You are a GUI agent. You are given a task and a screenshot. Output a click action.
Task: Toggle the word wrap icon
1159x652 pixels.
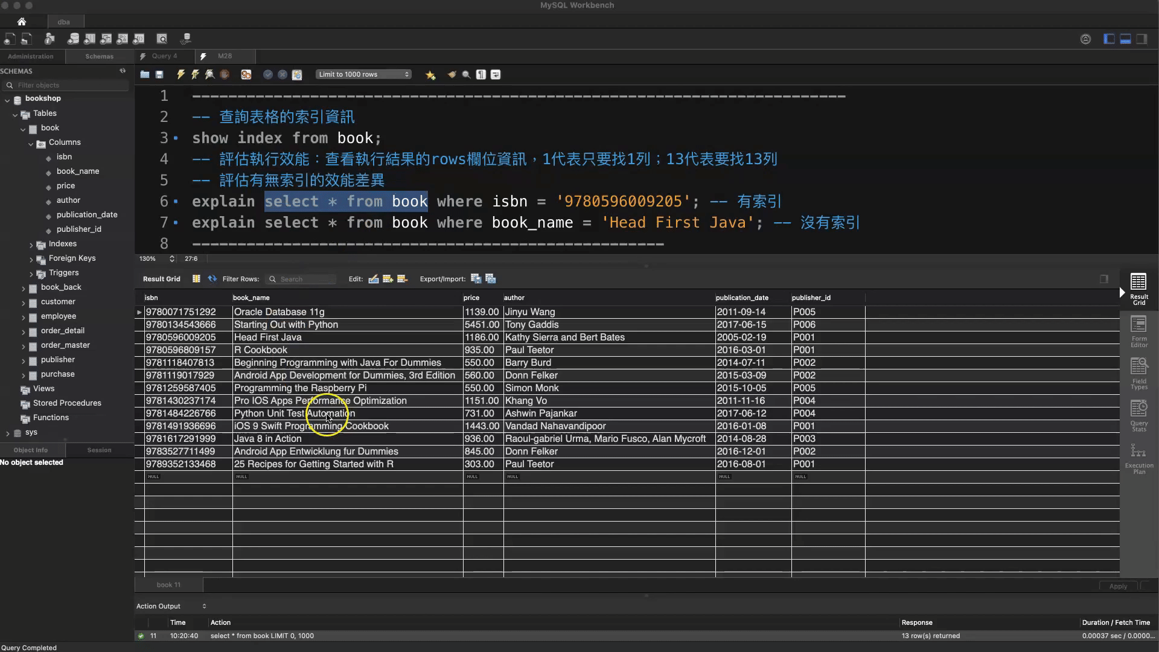[496, 74]
